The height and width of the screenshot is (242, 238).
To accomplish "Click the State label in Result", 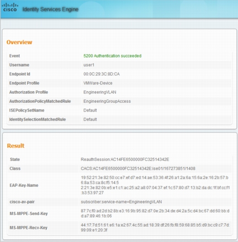I will pos(15,159).
